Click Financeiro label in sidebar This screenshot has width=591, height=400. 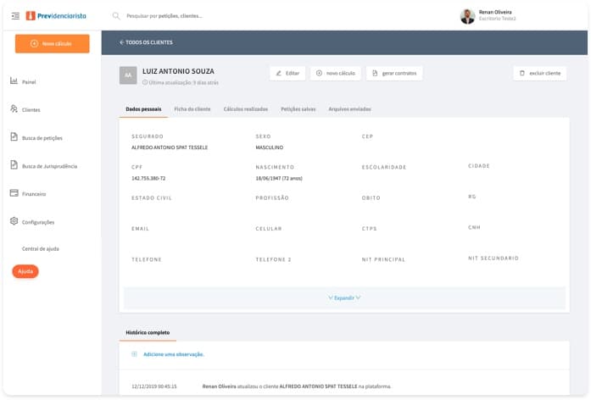click(34, 194)
